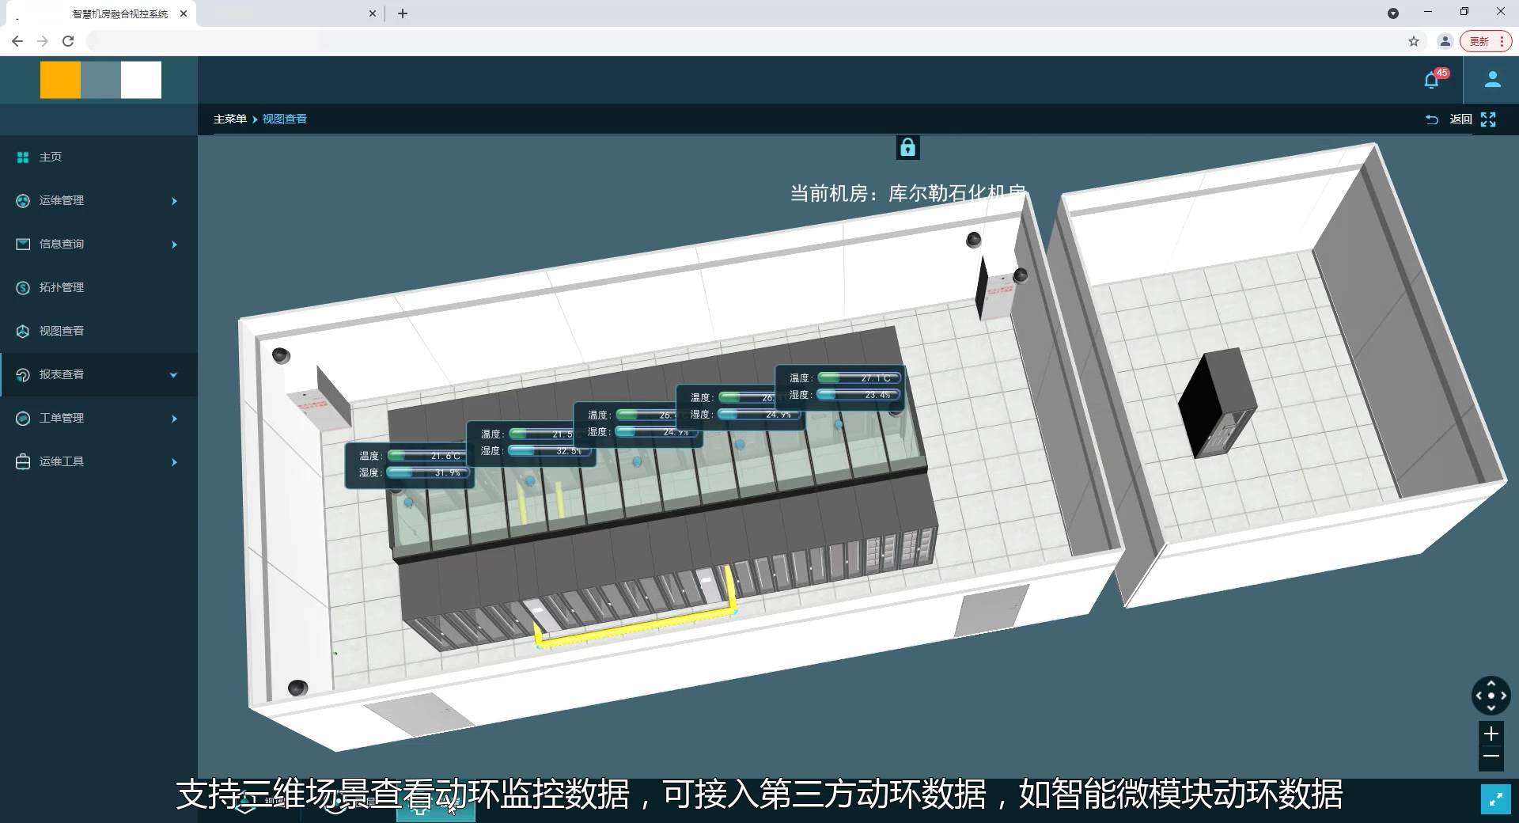Expand the 运维工具 chevron arrow
The image size is (1519, 823).
pos(174,462)
